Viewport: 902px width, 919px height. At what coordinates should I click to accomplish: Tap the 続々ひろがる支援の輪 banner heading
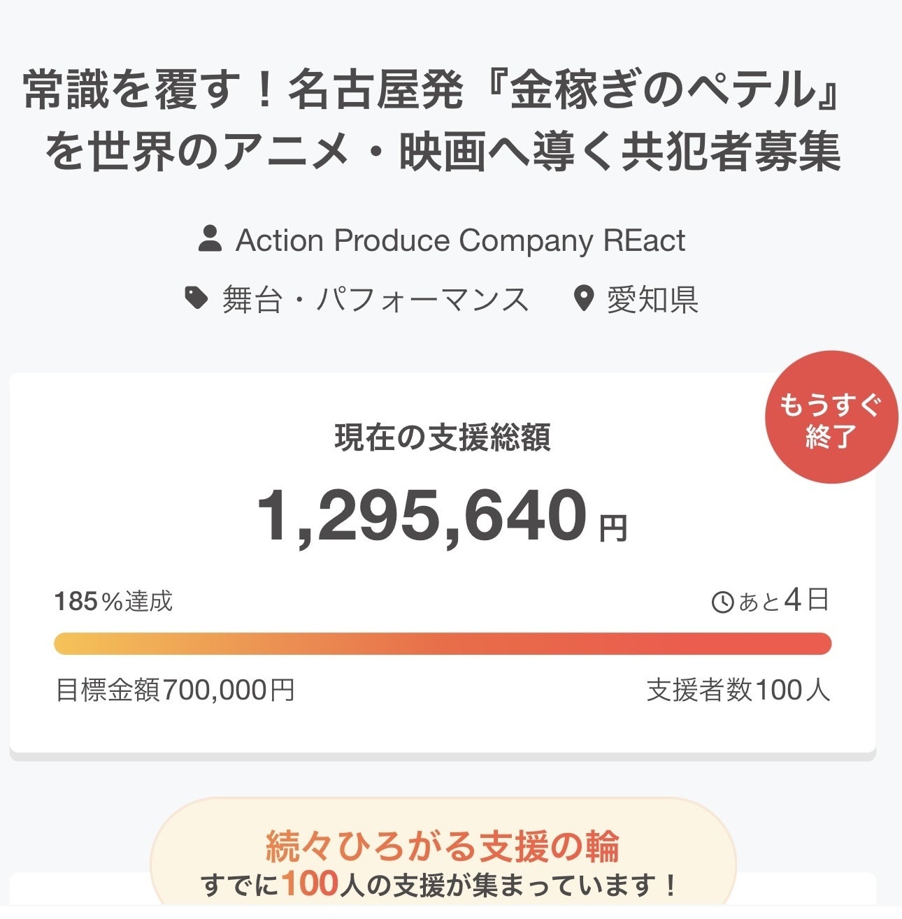coord(443,846)
